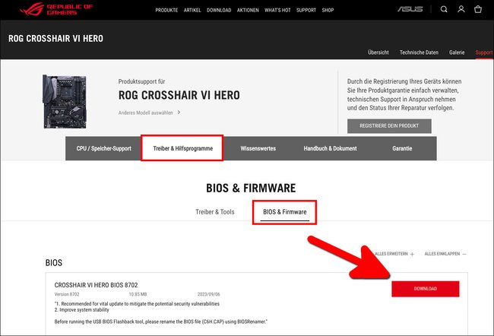Viewport: 494px width, 336px height.
Task: Click Registriere Dein Produkt button
Action: [389, 125]
